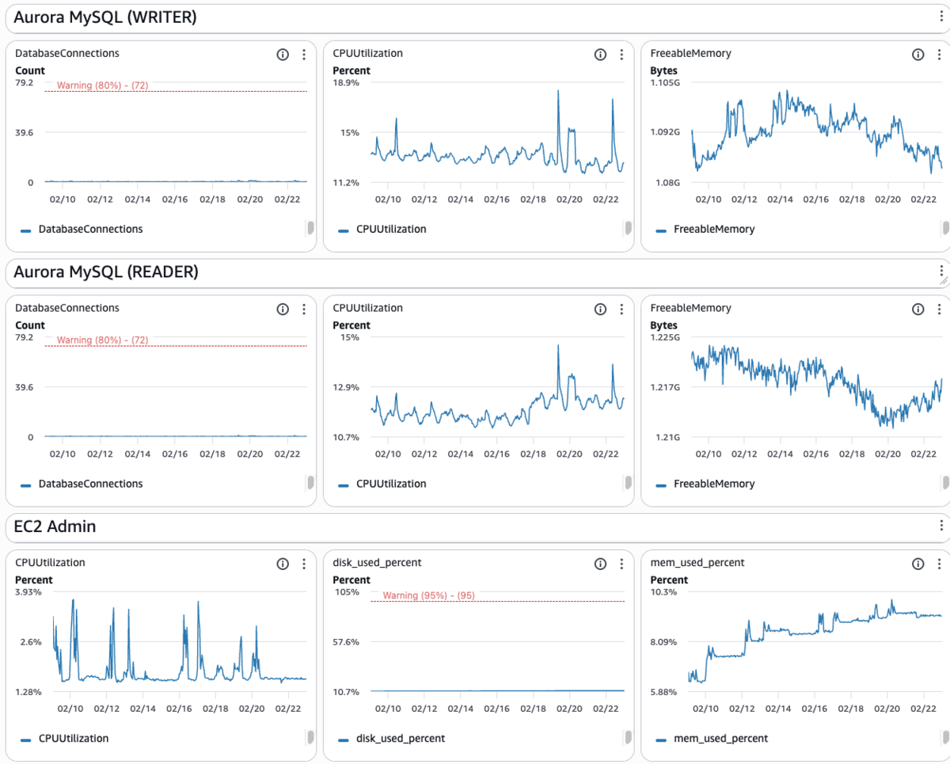The height and width of the screenshot is (764, 950).
Task: Toggle the Reader DatabaseConnections legend label
Action: click(x=91, y=484)
